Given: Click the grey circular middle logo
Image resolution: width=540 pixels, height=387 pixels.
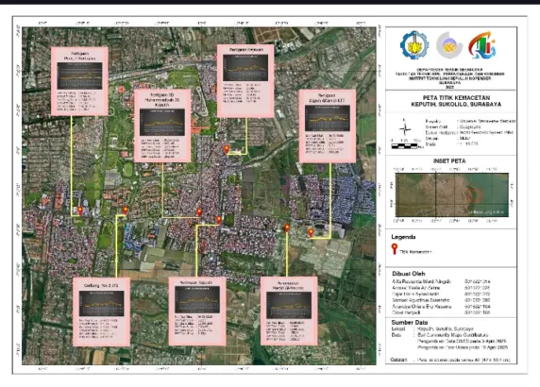Looking at the screenshot, I should (449, 45).
